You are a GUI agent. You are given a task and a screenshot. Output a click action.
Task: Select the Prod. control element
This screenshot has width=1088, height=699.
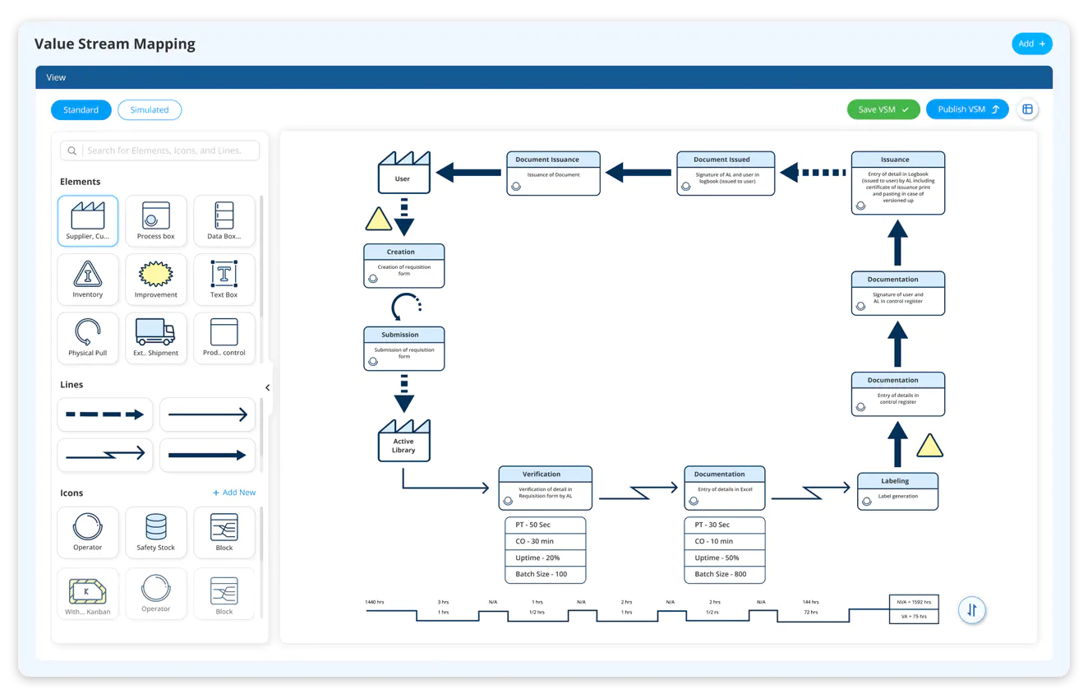click(x=224, y=338)
